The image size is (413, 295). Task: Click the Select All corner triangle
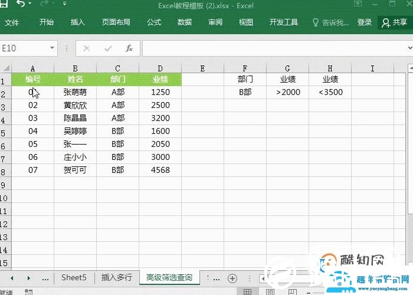pyautogui.click(x=6, y=68)
